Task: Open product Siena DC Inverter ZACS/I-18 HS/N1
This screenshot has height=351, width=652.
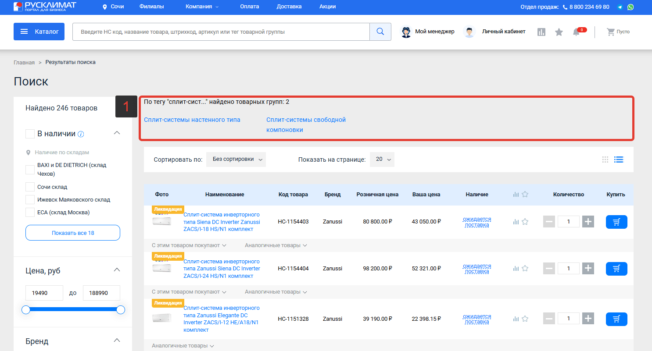Action: 222,222
